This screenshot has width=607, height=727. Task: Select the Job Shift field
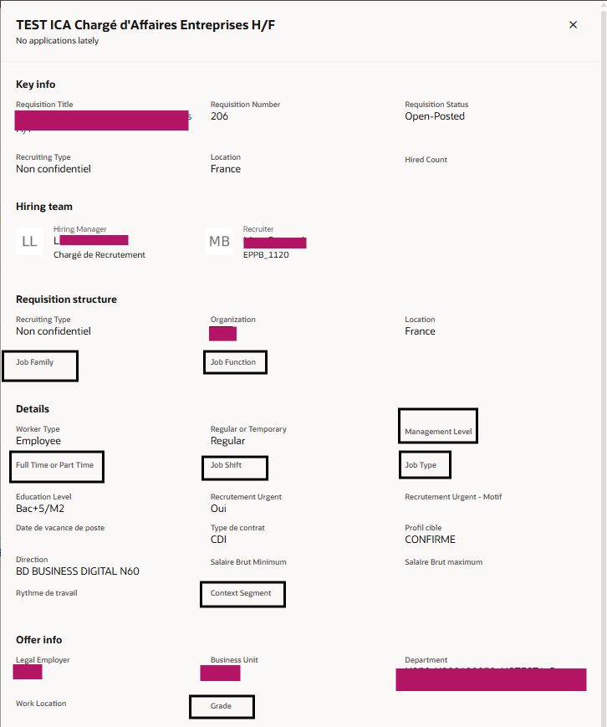click(x=234, y=468)
